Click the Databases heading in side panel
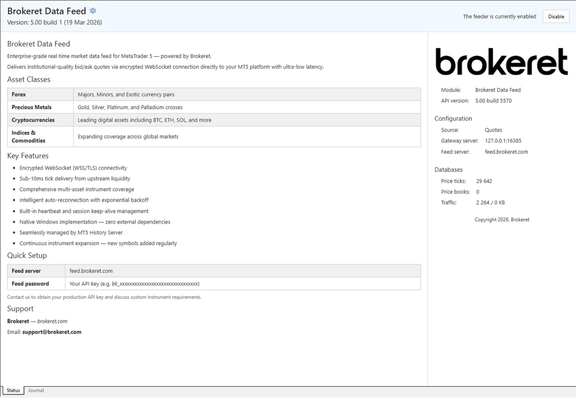 [x=448, y=169]
